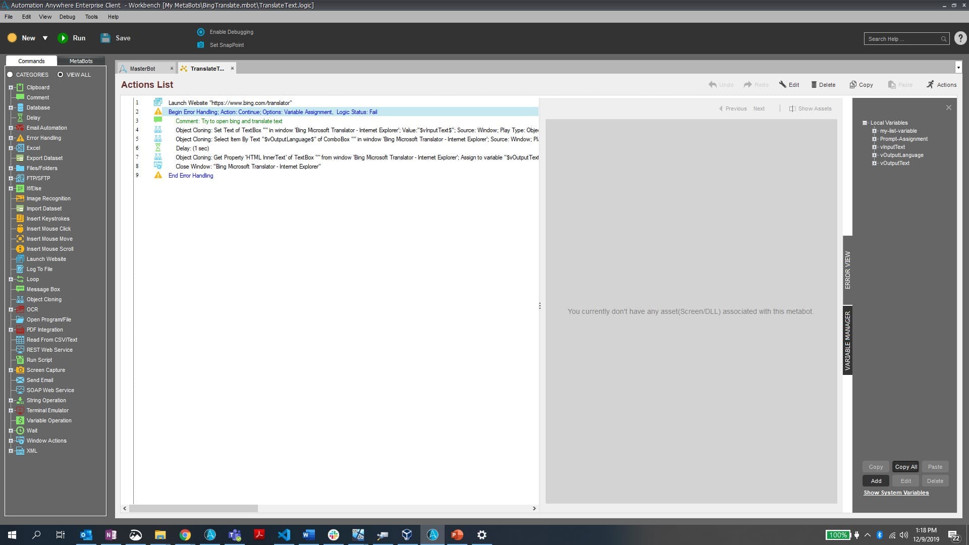Close the Variable Manager panel
This screenshot has width=969, height=545.
pyautogui.click(x=949, y=107)
